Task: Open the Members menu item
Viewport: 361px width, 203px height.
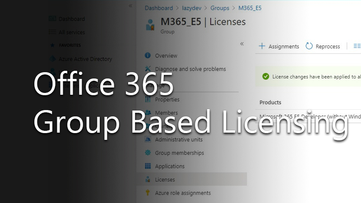Action: point(166,113)
